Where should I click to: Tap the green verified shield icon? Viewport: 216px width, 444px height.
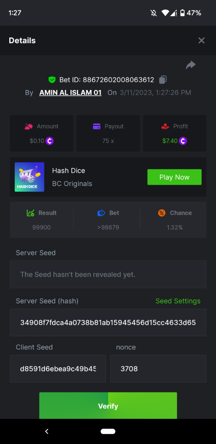[x=52, y=80]
